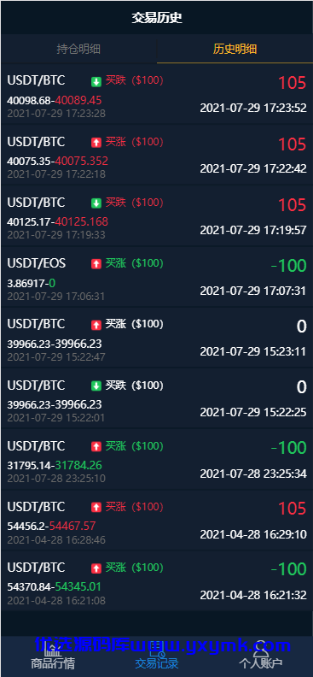
Task: Open 交易记录 in bottom navigation
Action: (x=157, y=656)
